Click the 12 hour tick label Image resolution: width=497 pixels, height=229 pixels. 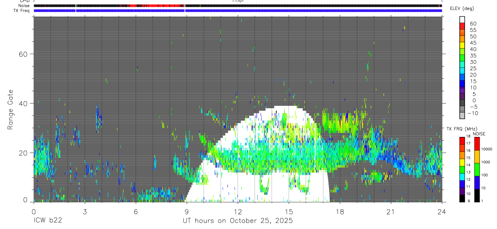click(238, 212)
